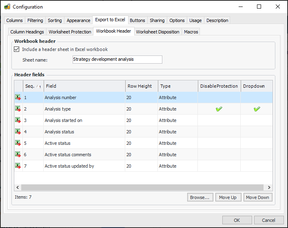Click the Type column header

[177, 86]
